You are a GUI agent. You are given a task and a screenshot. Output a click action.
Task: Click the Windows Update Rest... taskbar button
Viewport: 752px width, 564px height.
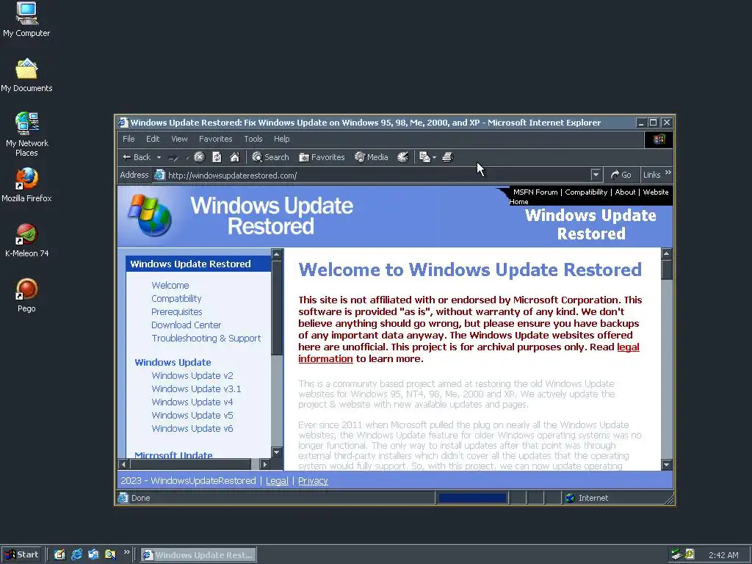(198, 555)
